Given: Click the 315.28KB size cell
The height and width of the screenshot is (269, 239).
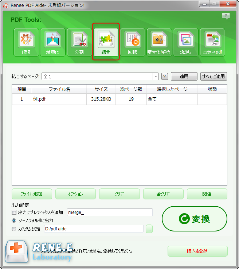Looking at the screenshot, I should coord(101,99).
